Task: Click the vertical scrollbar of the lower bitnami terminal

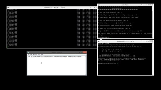Action: (x=152, y=59)
